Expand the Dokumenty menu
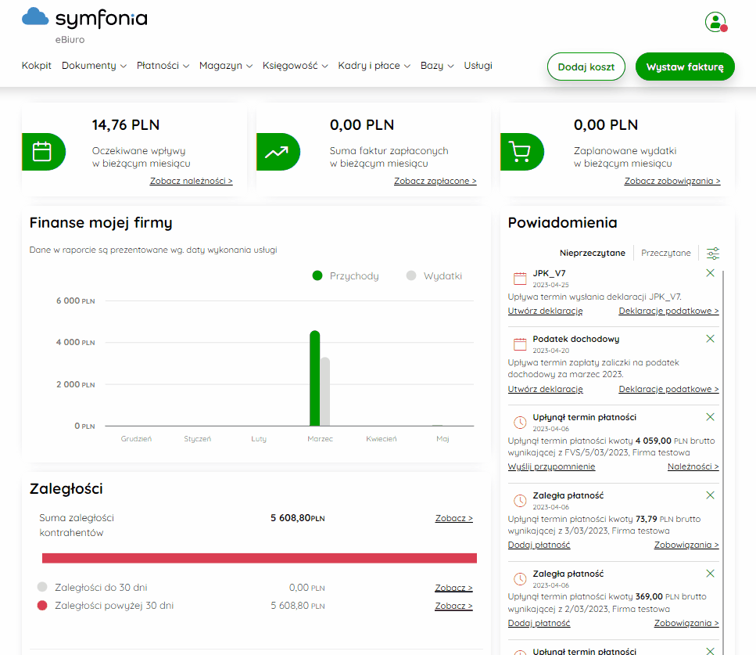Screen dimensions: 756x655 [94, 66]
